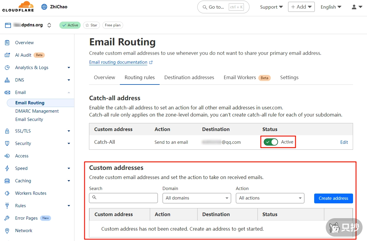Click the DNS network icon in sidebar
Image resolution: width=367 pixels, height=241 pixels.
(x=7, y=80)
